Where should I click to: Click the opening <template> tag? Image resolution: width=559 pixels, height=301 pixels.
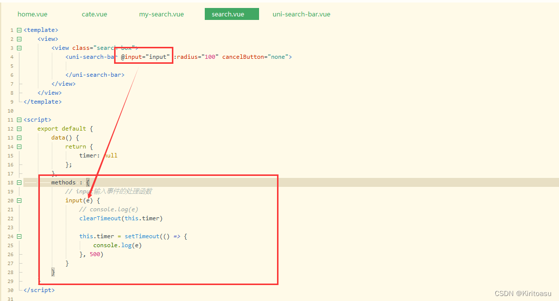[41, 30]
